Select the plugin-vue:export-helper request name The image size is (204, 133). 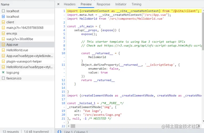click(x=24, y=62)
